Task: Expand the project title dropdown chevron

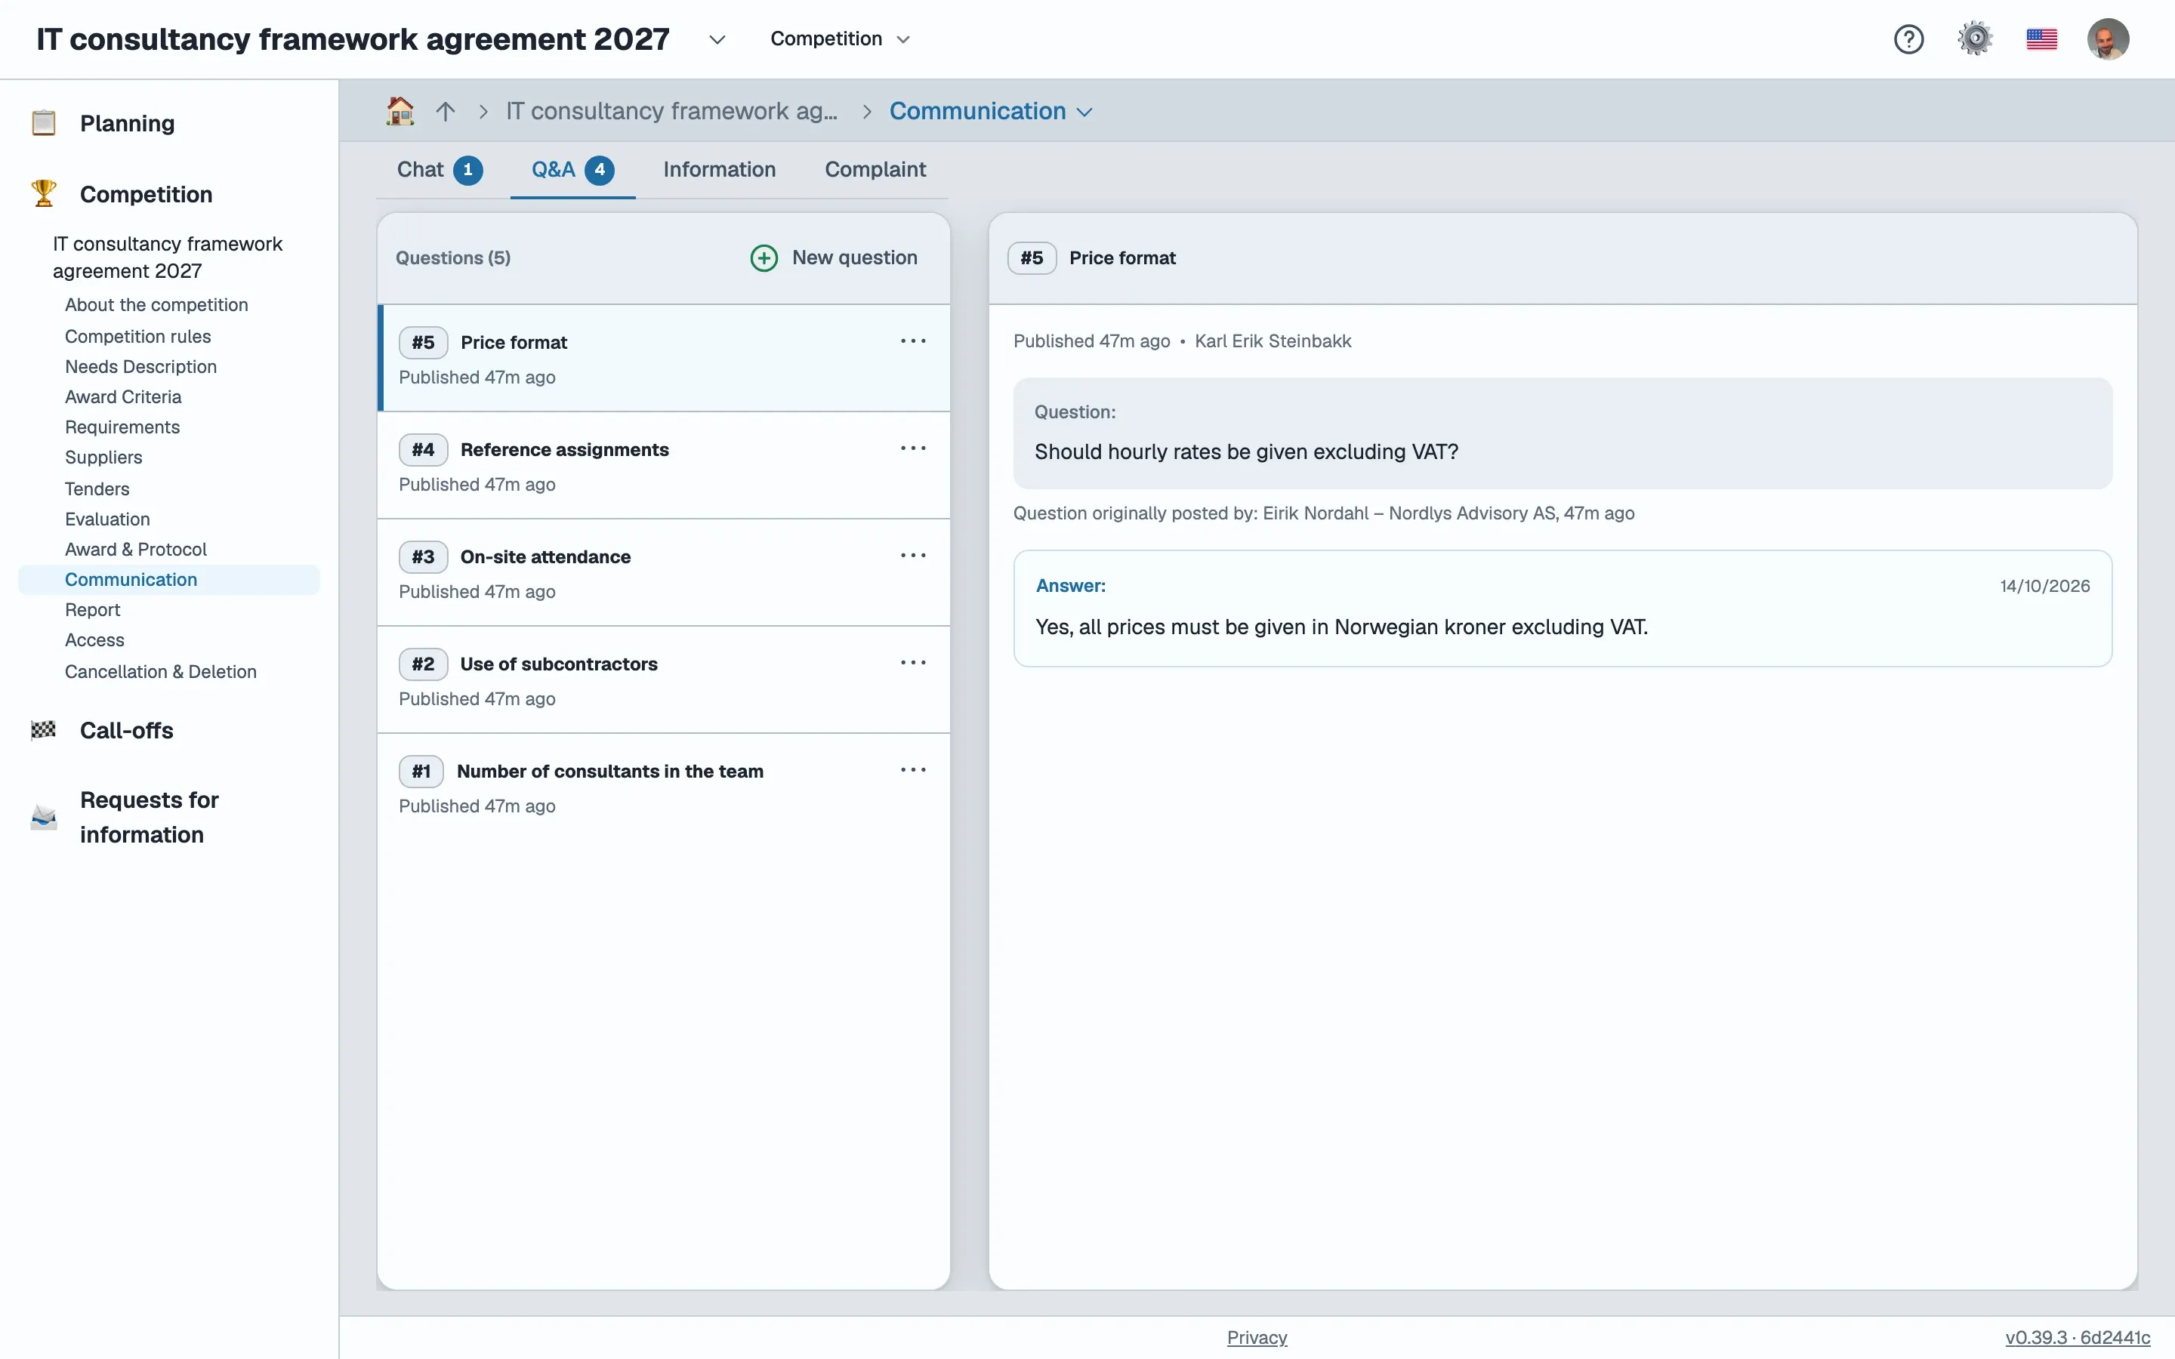Action: pos(716,39)
